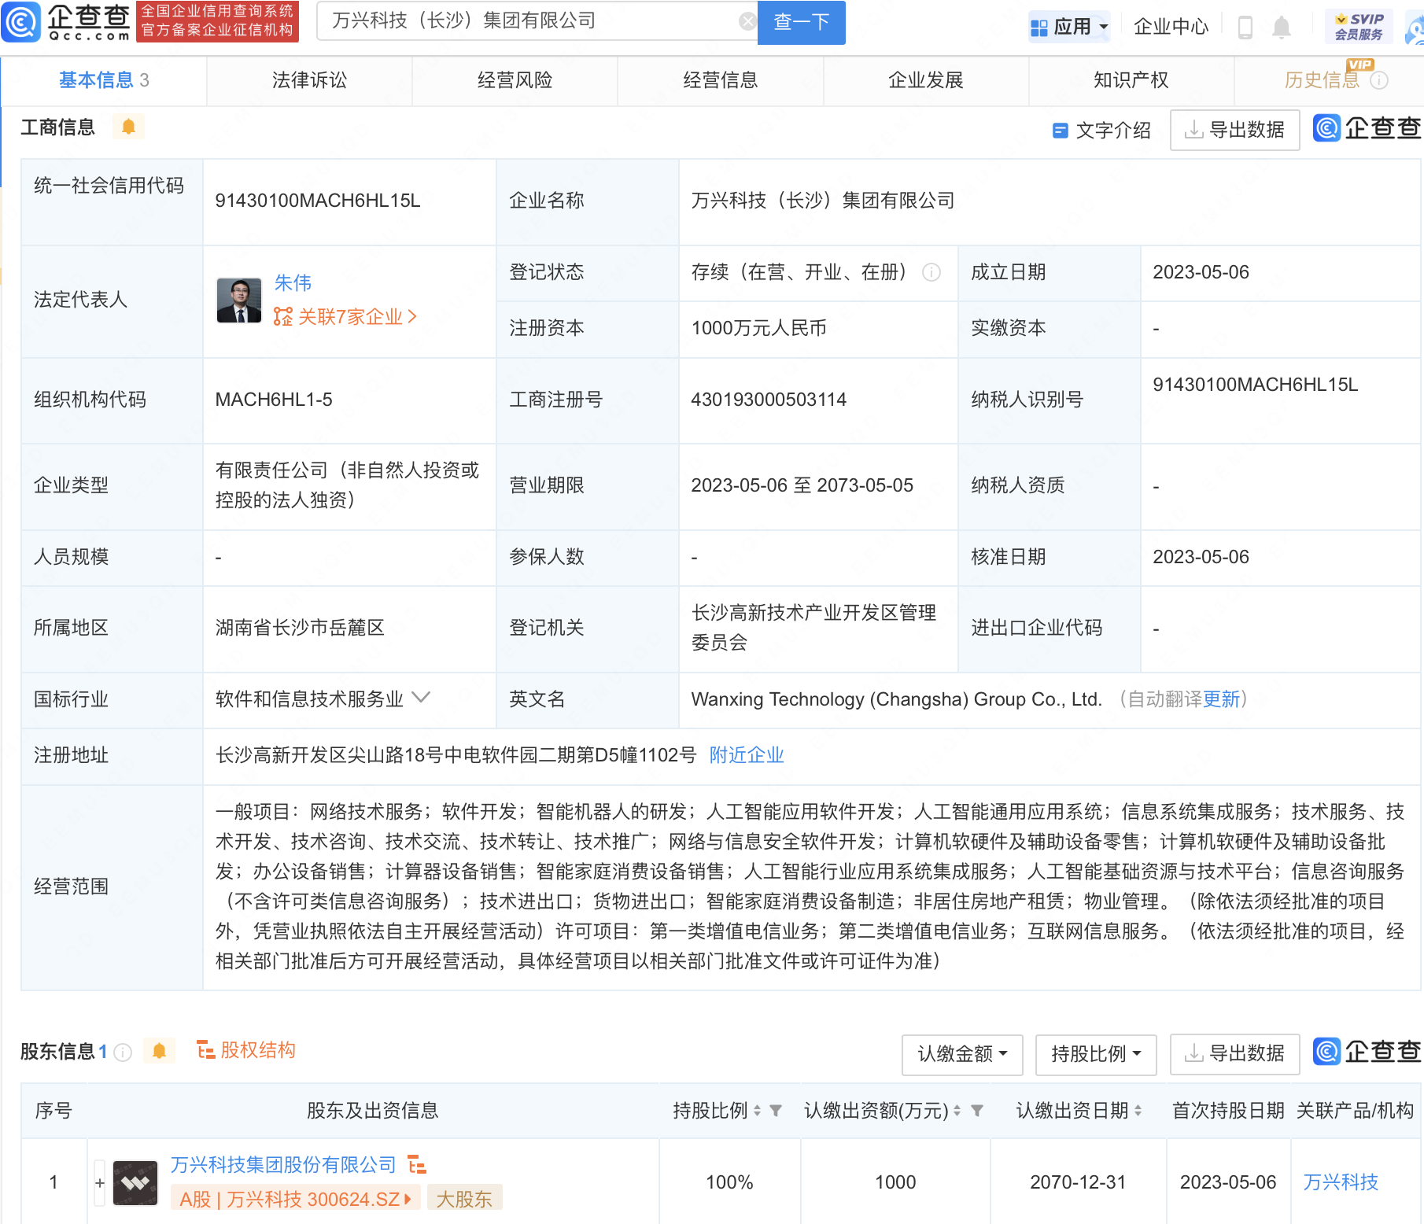
Task: Filter 持股比例 column funnel icon
Action: pos(776,1111)
